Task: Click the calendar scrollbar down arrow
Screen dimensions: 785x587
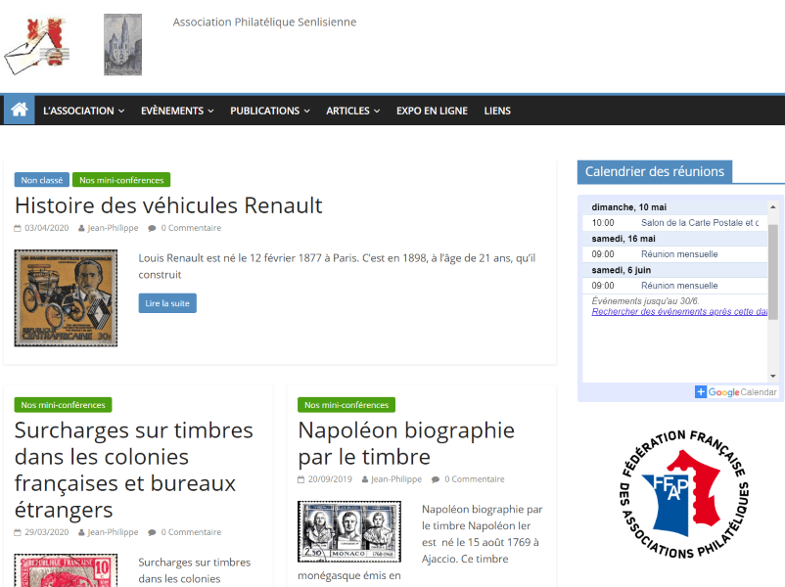Action: (773, 376)
